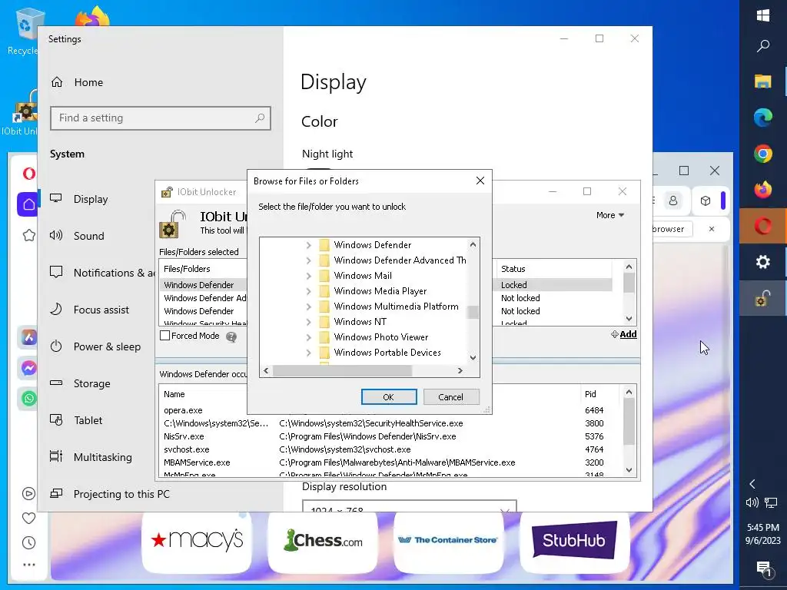
Task: Confirm browse dialog with OK
Action: coord(388,397)
